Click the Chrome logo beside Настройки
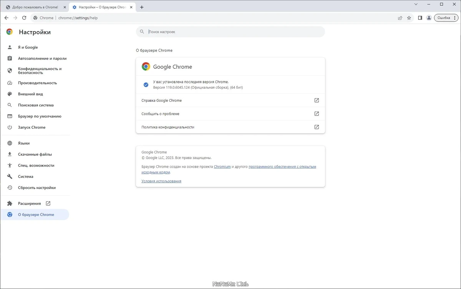 click(10, 32)
